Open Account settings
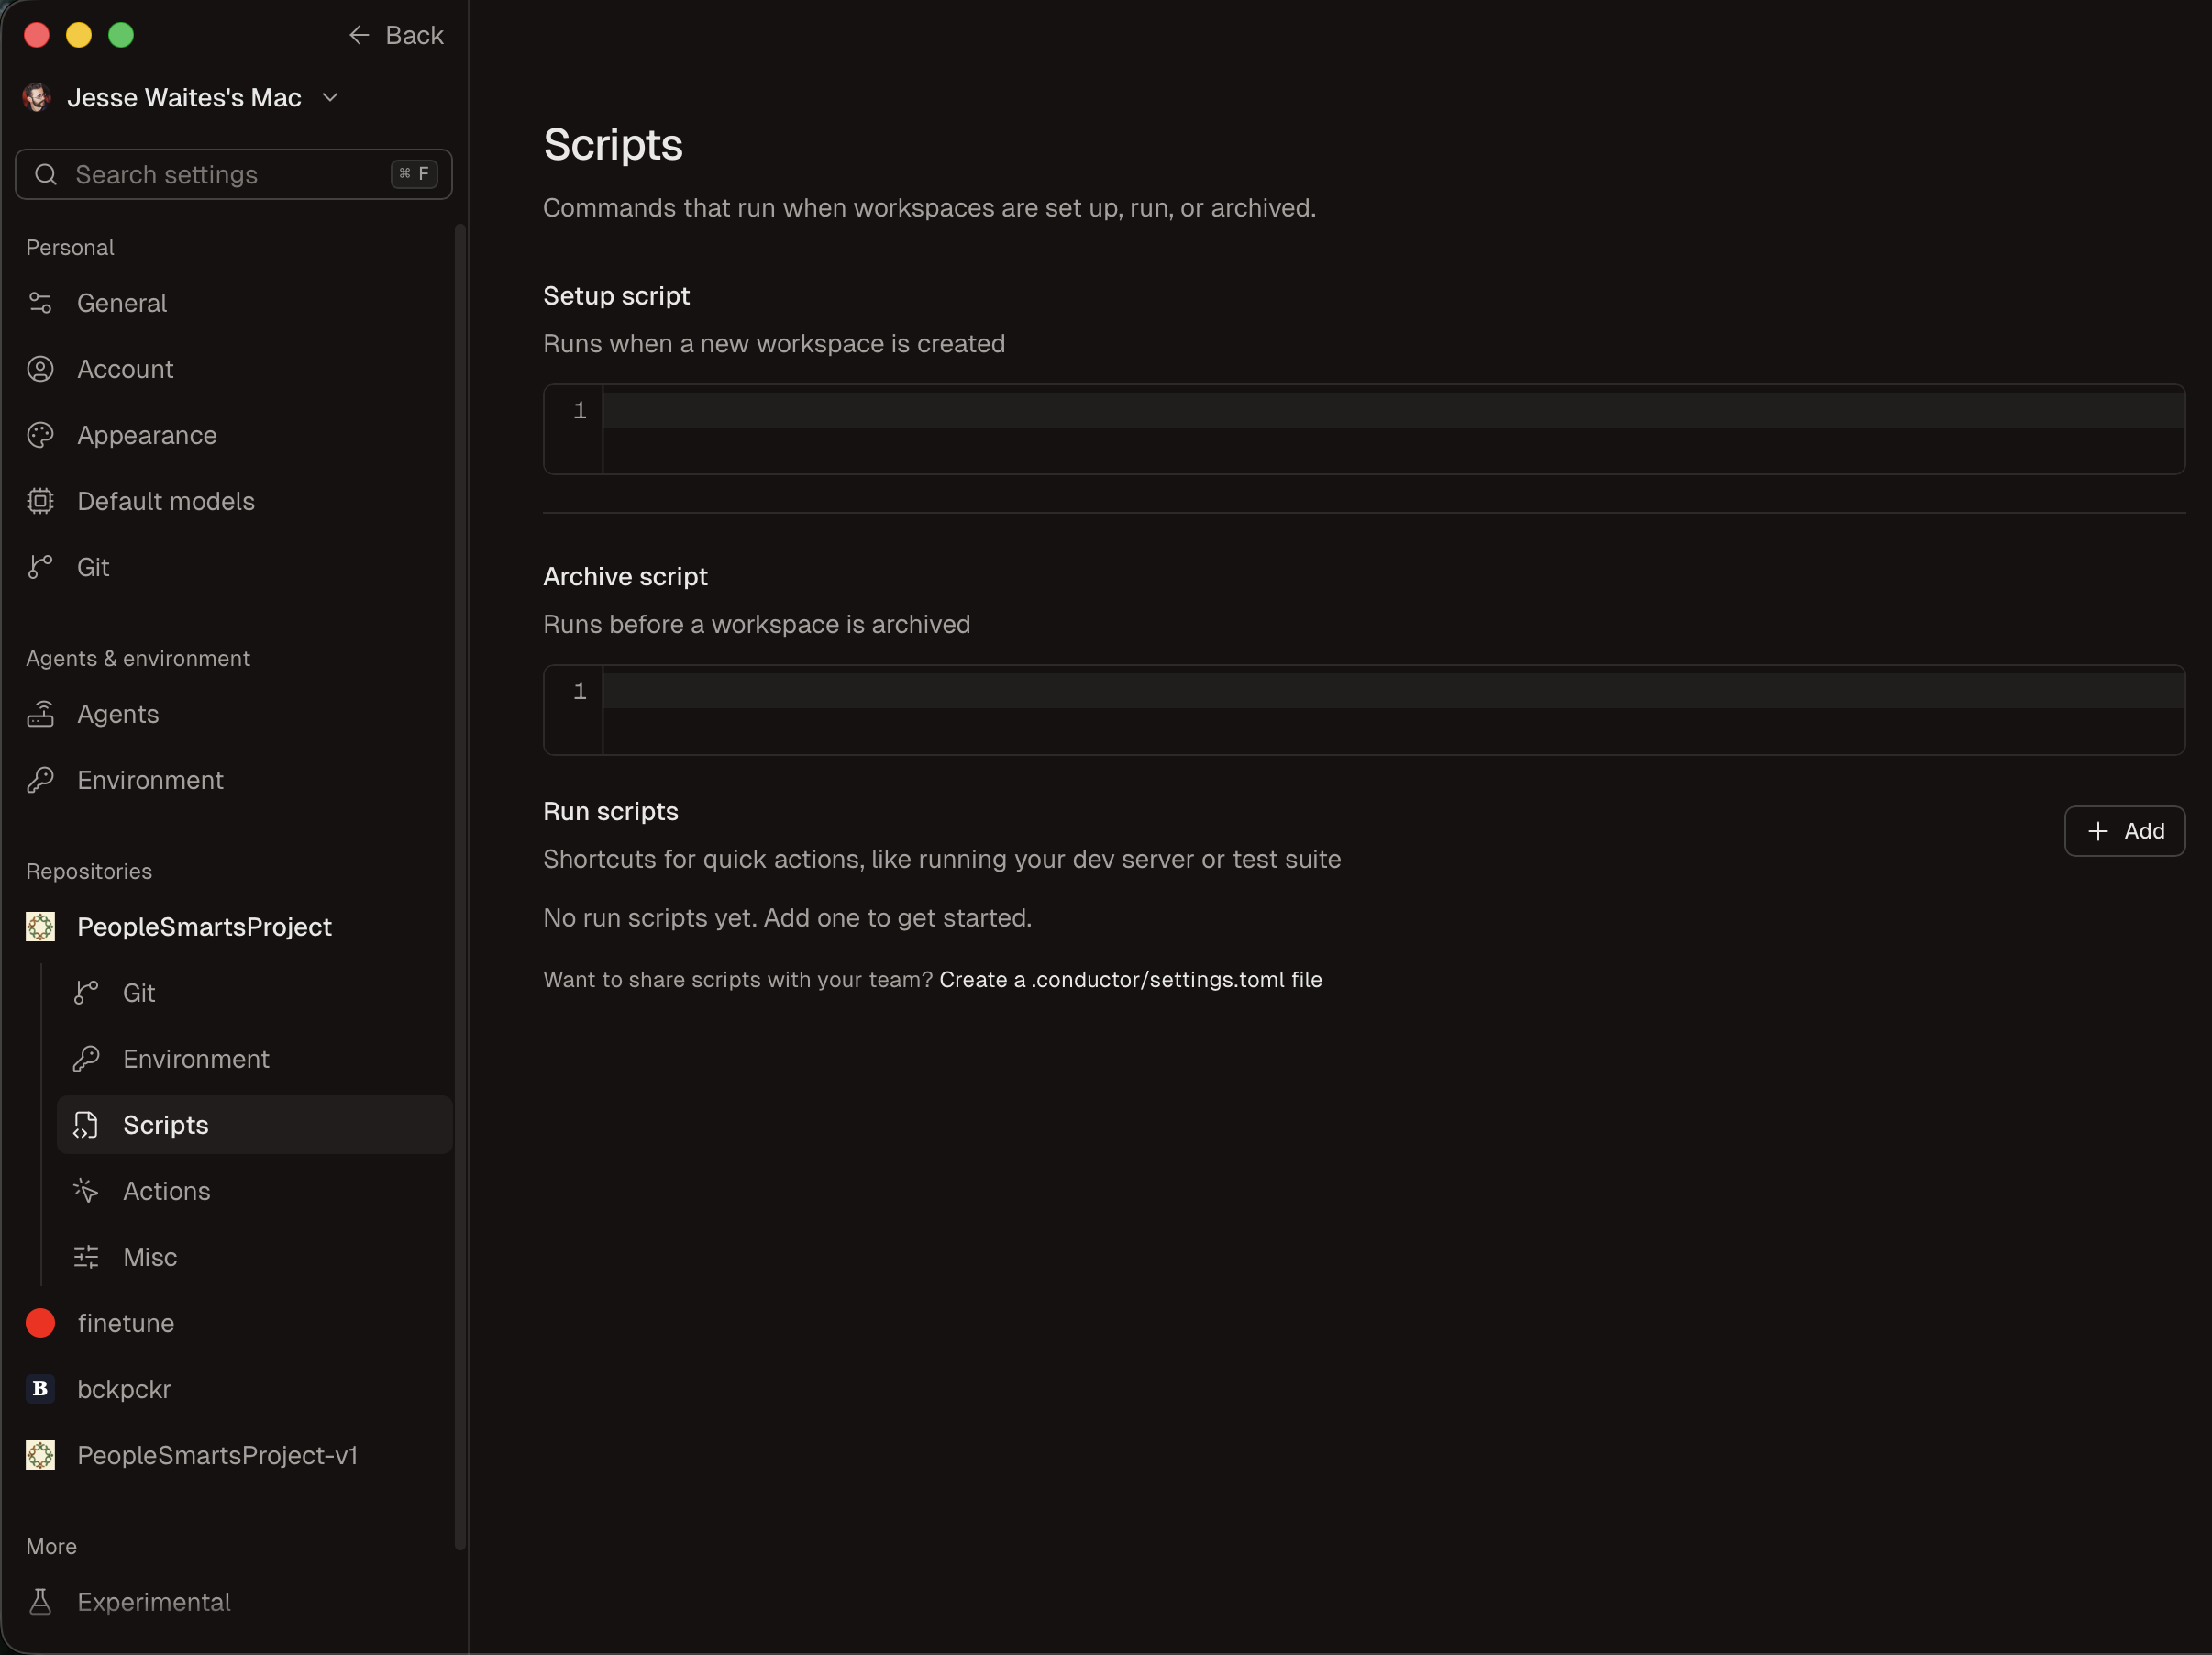The width and height of the screenshot is (2212, 1655). [234, 369]
